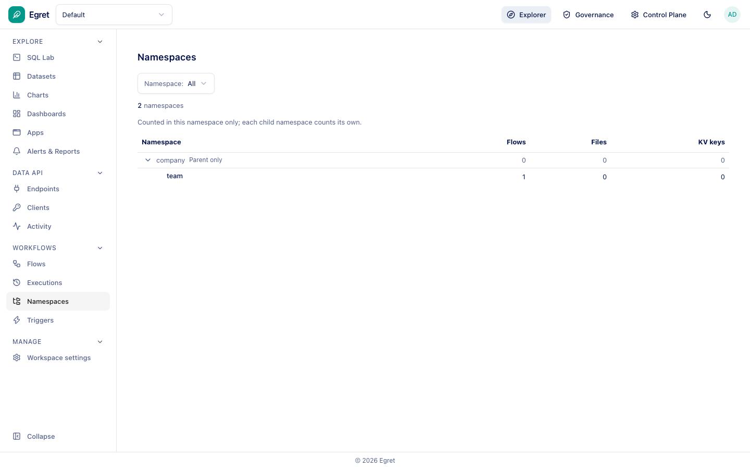Screen dimensions: 750x469
Task: Collapse the sidebar
Action: (x=58, y=436)
